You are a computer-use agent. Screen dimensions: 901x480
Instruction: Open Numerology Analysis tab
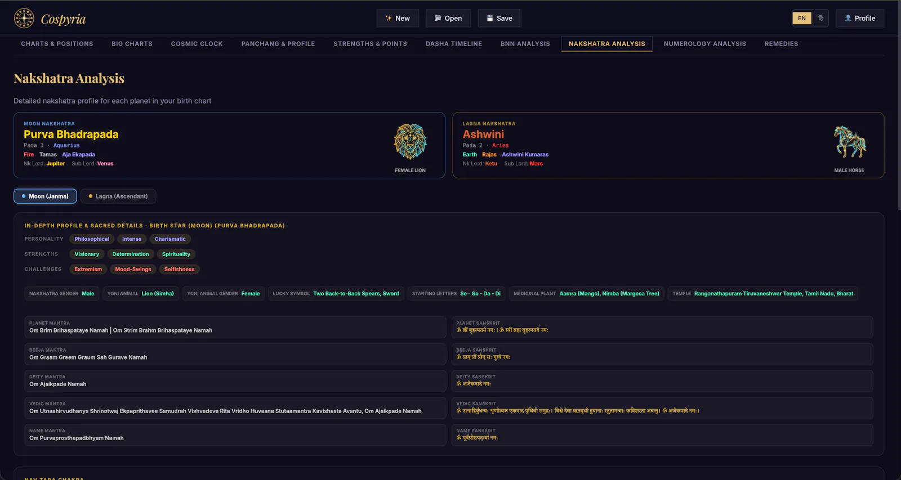click(x=705, y=44)
